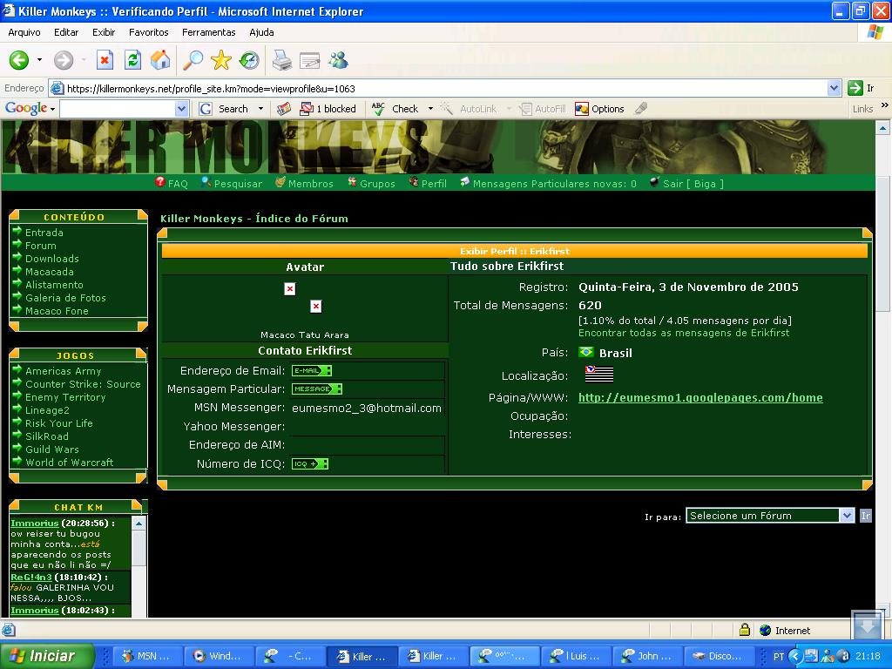Screen dimensions: 892x669
Task: Click the ICQ add icon
Action: coord(309,464)
